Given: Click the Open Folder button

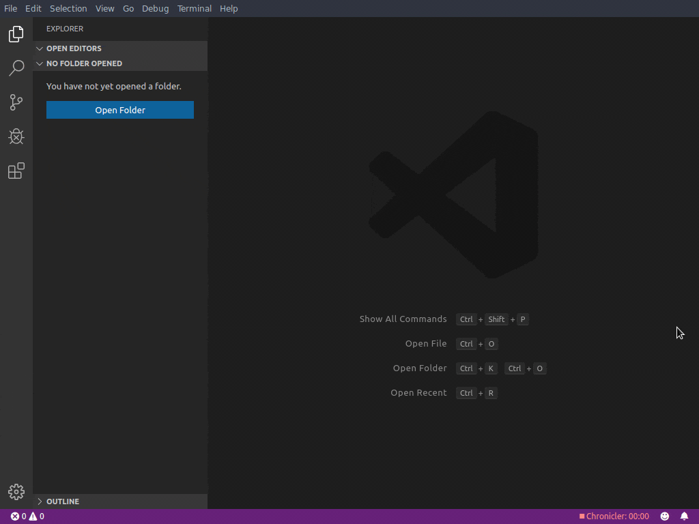Looking at the screenshot, I should click(x=120, y=110).
